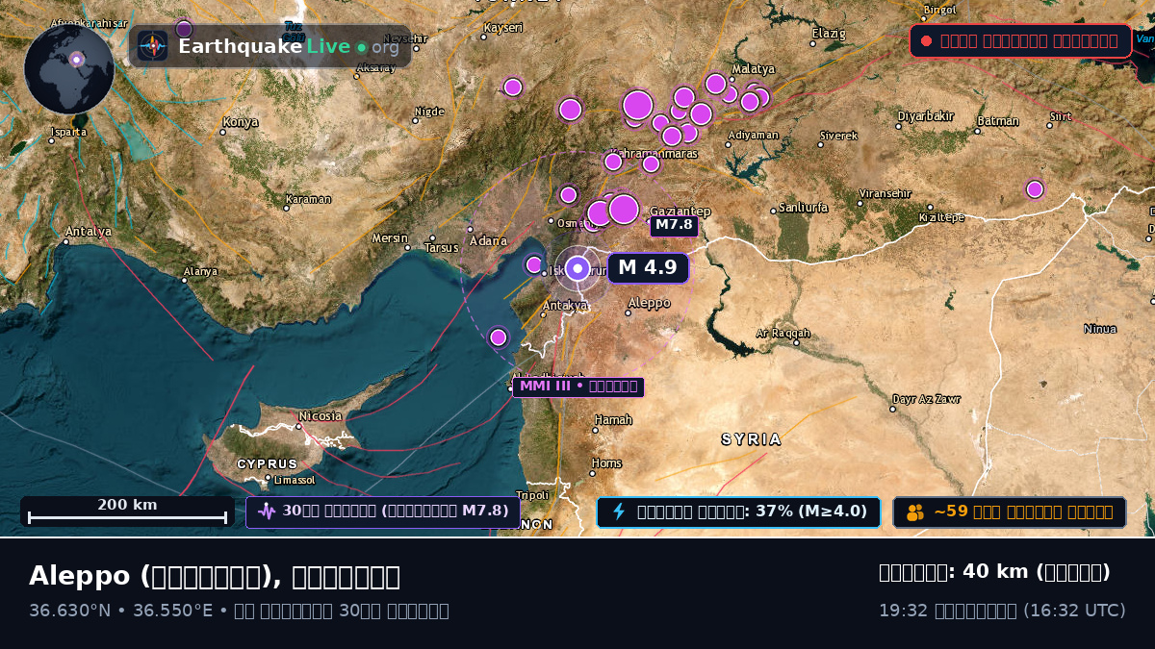Click the Diyarbakir city label
The height and width of the screenshot is (649, 1155).
(x=925, y=116)
